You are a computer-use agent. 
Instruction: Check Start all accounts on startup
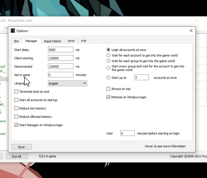coord(16,100)
